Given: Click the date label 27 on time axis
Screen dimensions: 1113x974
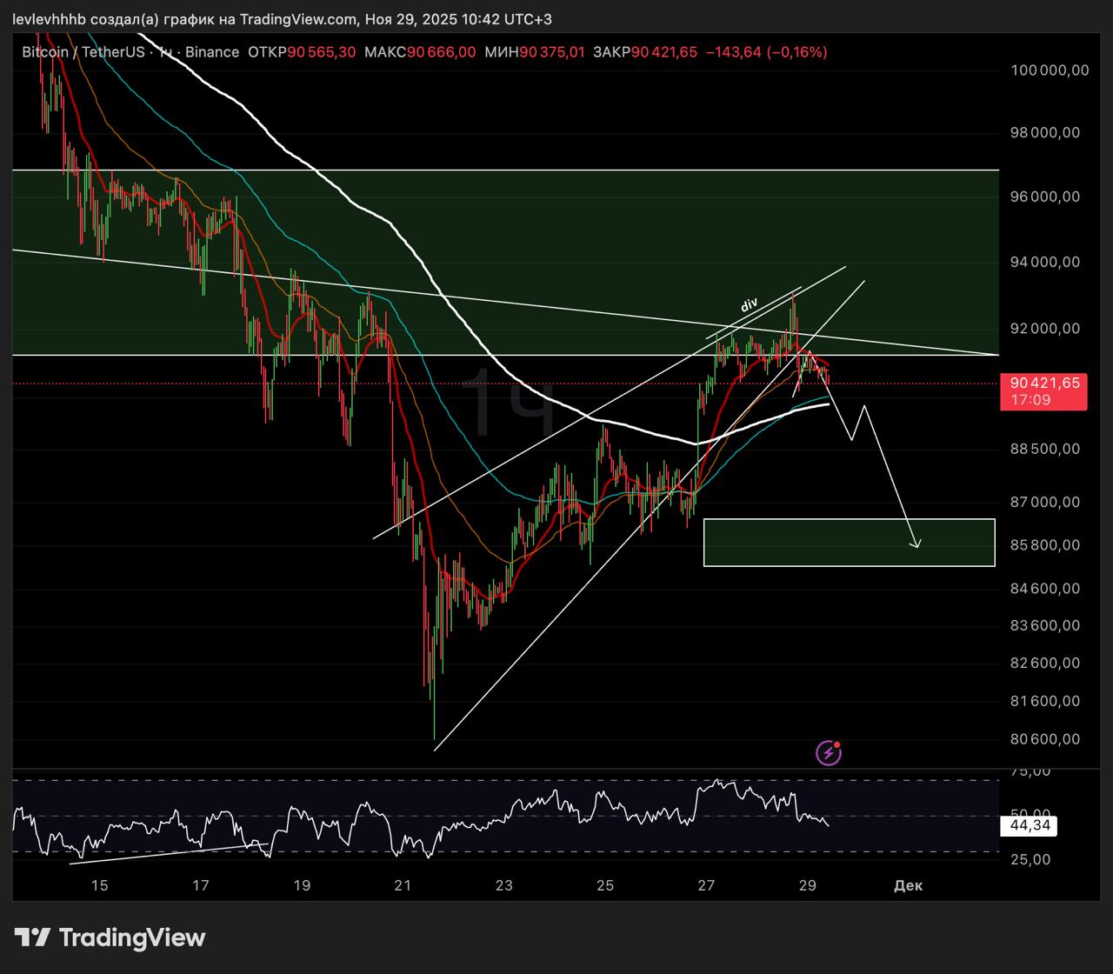Looking at the screenshot, I should coord(706,885).
